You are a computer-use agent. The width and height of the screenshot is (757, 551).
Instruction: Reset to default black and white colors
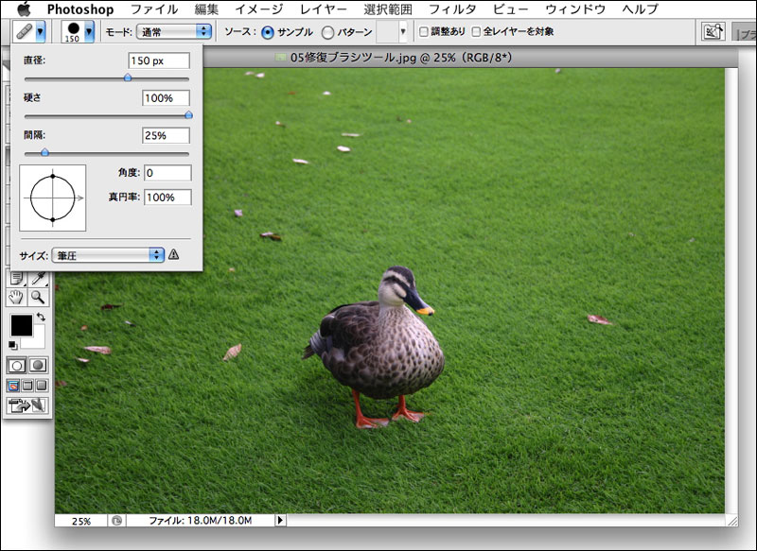(12, 345)
